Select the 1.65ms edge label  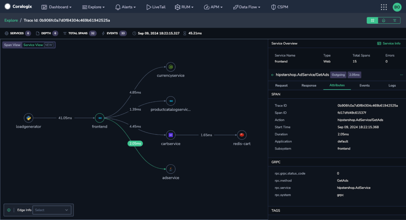coord(206,135)
